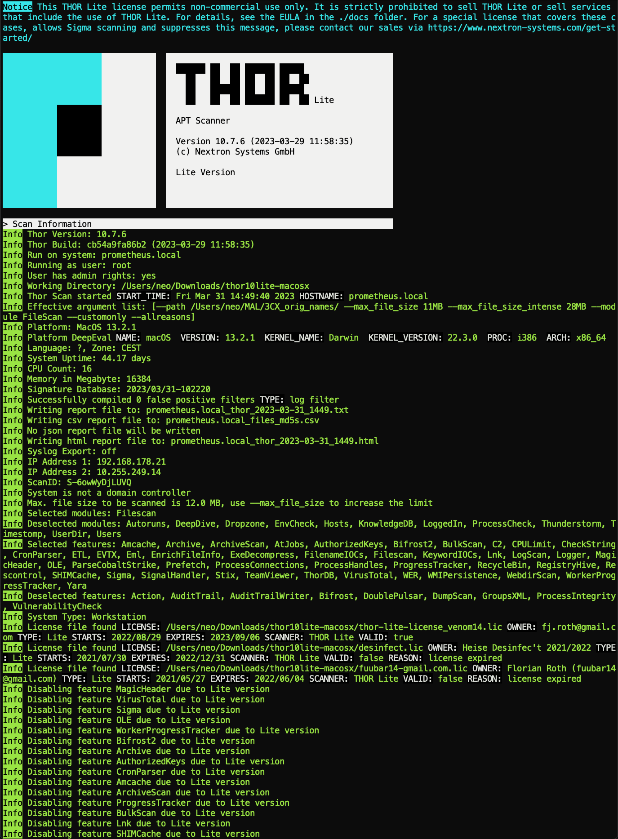Image resolution: width=618 pixels, height=839 pixels.
Task: Click the txt report file name
Action: click(x=247, y=410)
